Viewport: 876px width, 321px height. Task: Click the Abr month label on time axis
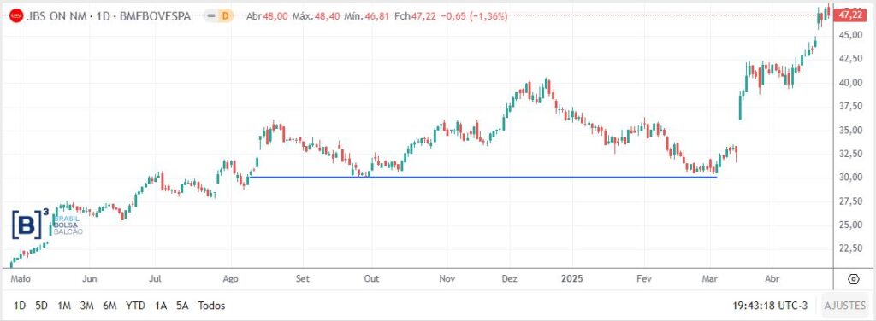tap(772, 278)
